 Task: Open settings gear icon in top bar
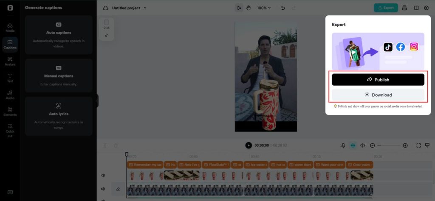(426, 8)
